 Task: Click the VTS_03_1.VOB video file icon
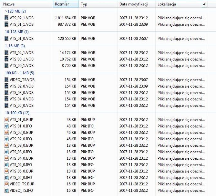(6, 59)
